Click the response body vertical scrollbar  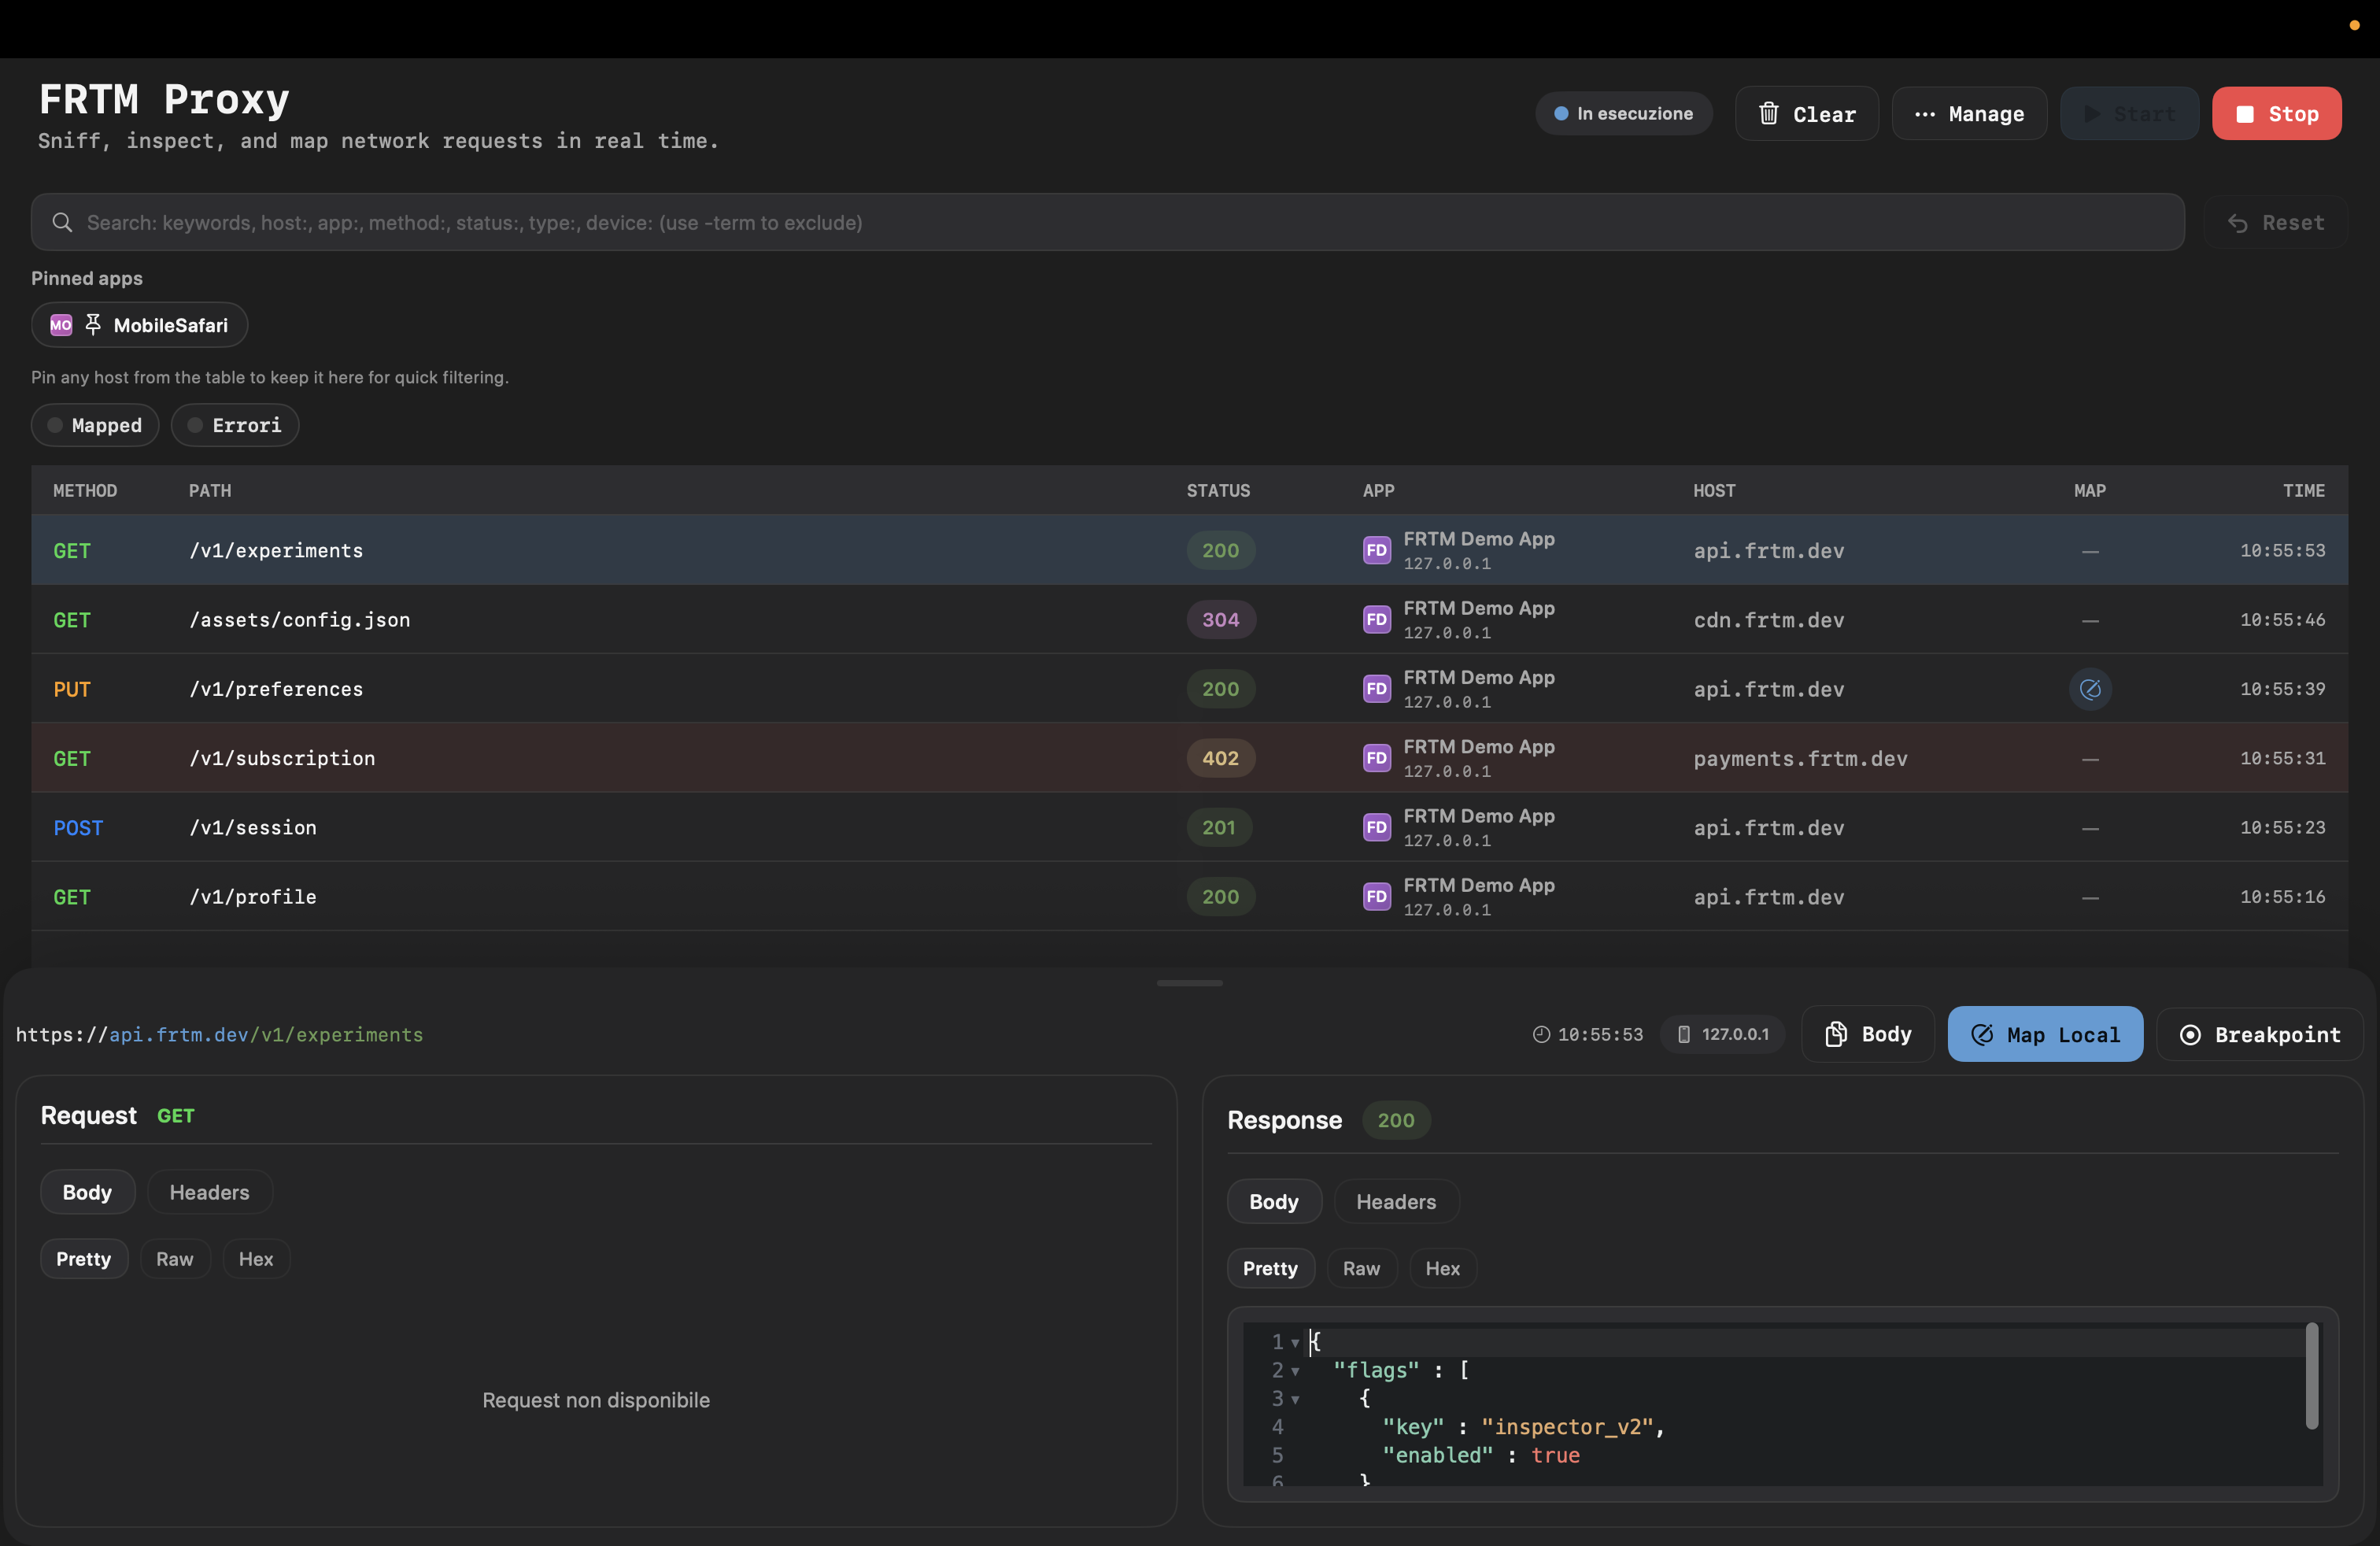2311,1375
